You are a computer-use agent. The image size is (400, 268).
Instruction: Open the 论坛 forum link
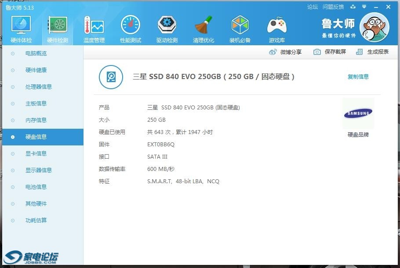[313, 7]
